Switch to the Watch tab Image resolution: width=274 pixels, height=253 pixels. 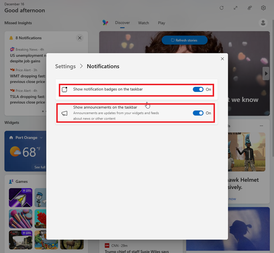143,23
